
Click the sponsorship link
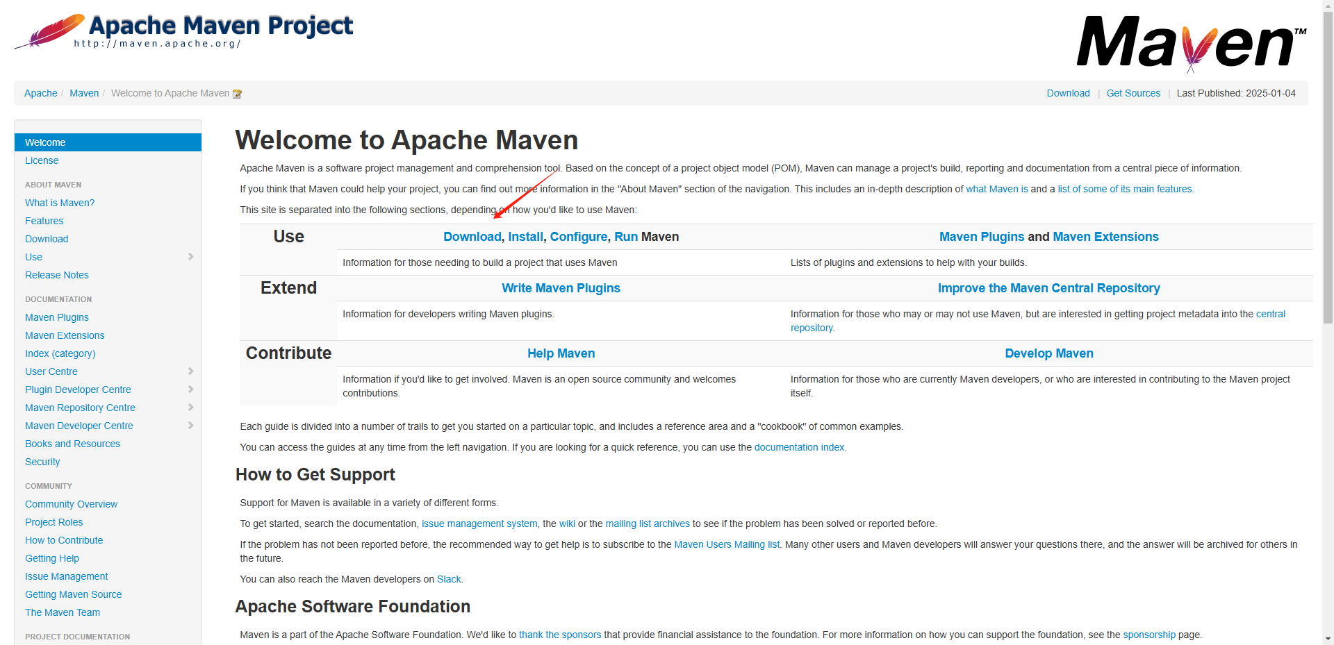pyautogui.click(x=1149, y=635)
